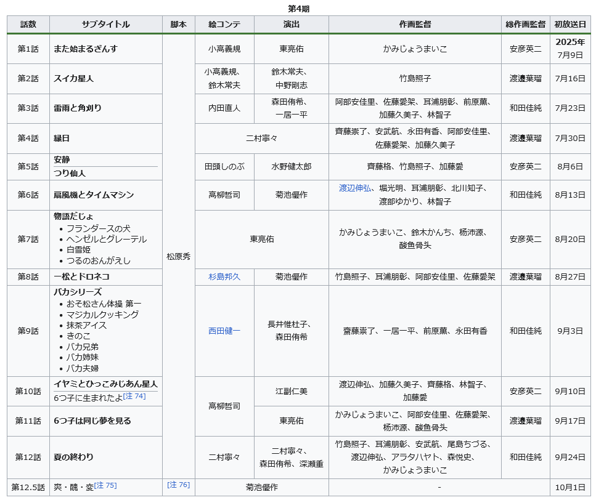Open the blue 渡辺伸弘 link in episode 6
The height and width of the screenshot is (500, 596).
click(x=355, y=188)
